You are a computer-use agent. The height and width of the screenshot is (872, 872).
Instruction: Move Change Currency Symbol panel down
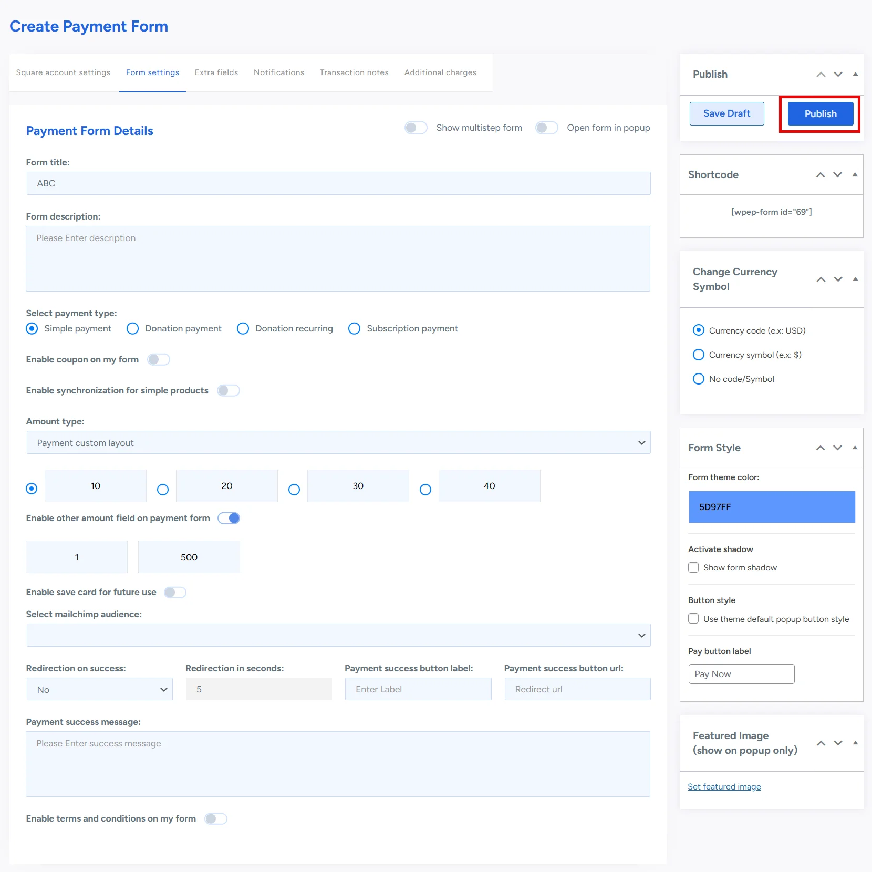point(838,279)
